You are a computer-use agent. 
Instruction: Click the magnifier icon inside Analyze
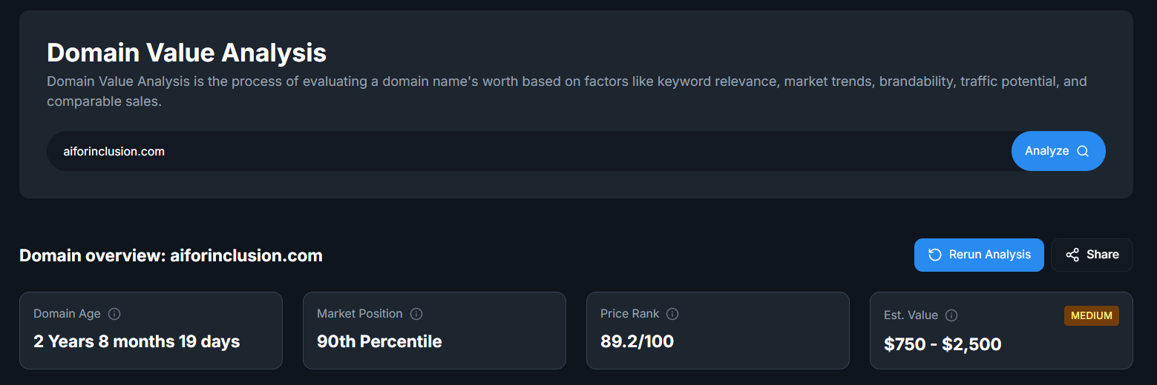(1083, 151)
